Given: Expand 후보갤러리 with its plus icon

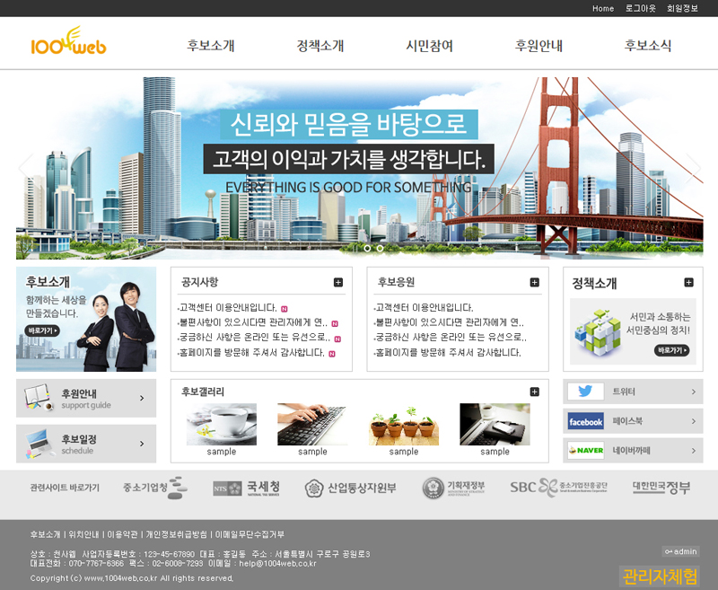Looking at the screenshot, I should [x=535, y=392].
